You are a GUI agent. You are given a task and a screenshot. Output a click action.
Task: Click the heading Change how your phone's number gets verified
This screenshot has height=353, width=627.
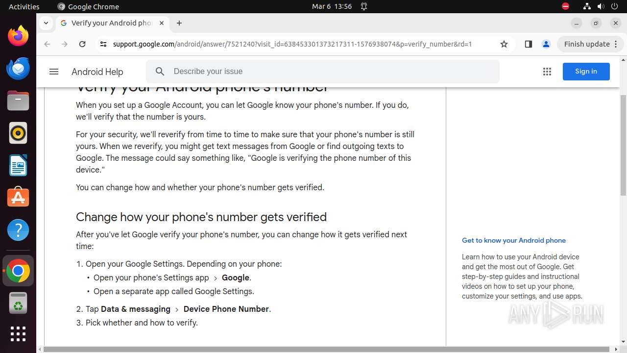point(201,217)
